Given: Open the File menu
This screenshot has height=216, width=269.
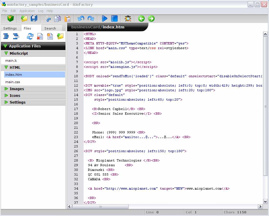Looking at the screenshot, I should (x=5, y=11).
